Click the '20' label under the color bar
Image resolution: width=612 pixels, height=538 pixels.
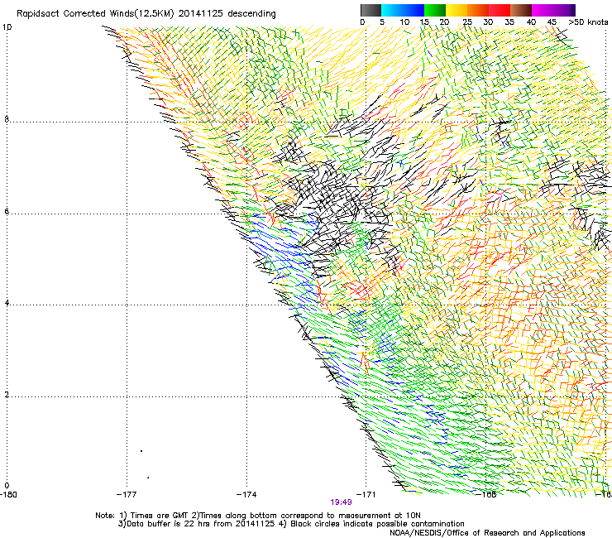(445, 22)
